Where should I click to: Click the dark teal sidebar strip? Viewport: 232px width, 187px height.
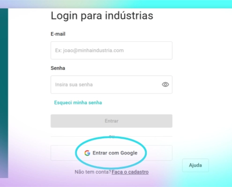pyautogui.click(x=4, y=93)
